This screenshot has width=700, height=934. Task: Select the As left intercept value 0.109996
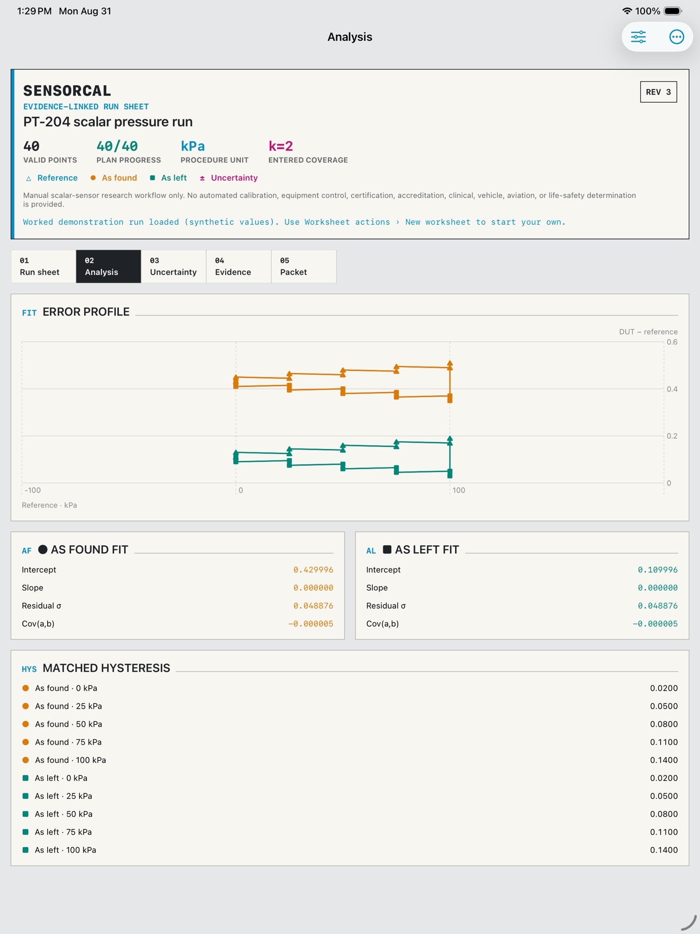(658, 570)
